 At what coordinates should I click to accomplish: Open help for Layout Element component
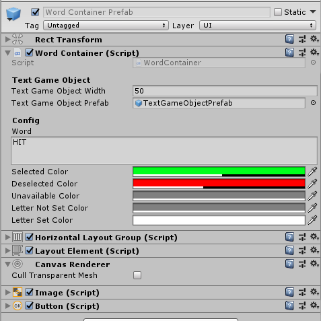(289, 250)
